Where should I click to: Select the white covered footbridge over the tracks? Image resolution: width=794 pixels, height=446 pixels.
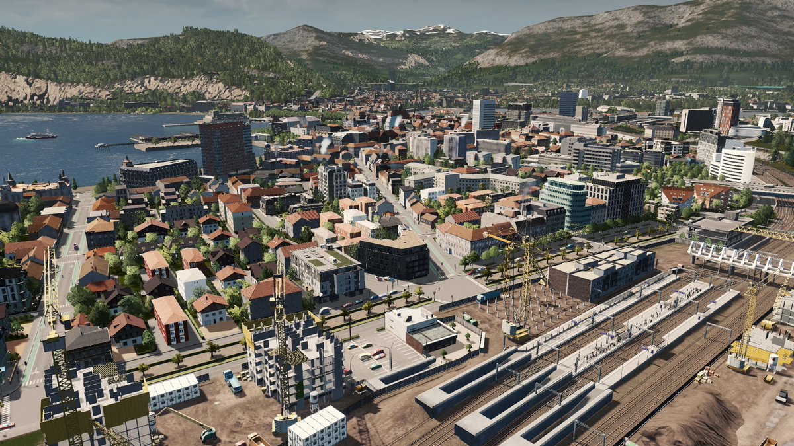tap(740, 258)
